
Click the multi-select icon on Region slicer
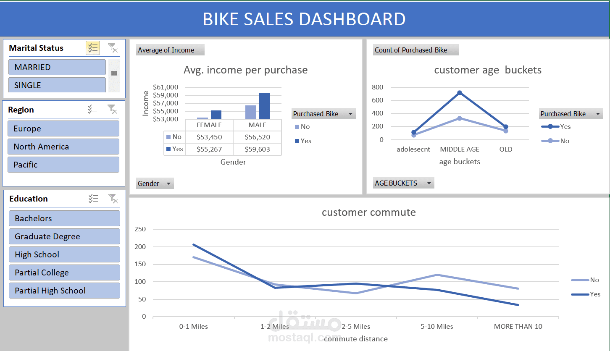coord(93,109)
